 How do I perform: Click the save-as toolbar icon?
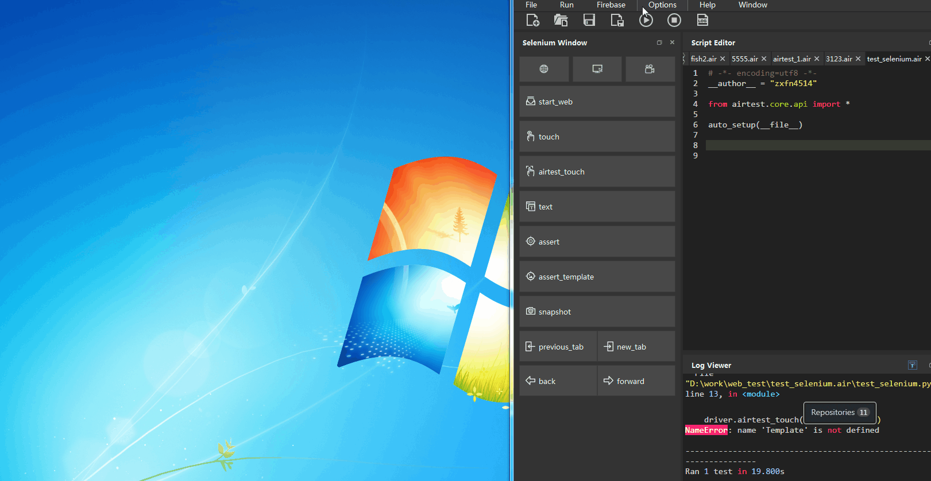pyautogui.click(x=617, y=20)
